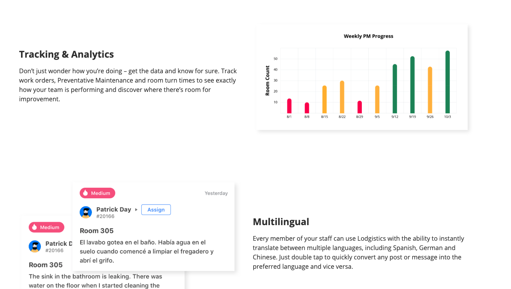Select the Room 305 title on the Spanish card
This screenshot has width=511, height=289.
97,231
